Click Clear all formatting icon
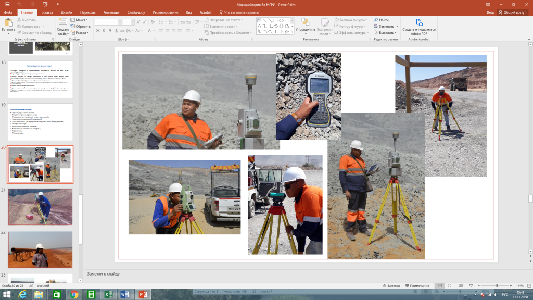 point(153,22)
